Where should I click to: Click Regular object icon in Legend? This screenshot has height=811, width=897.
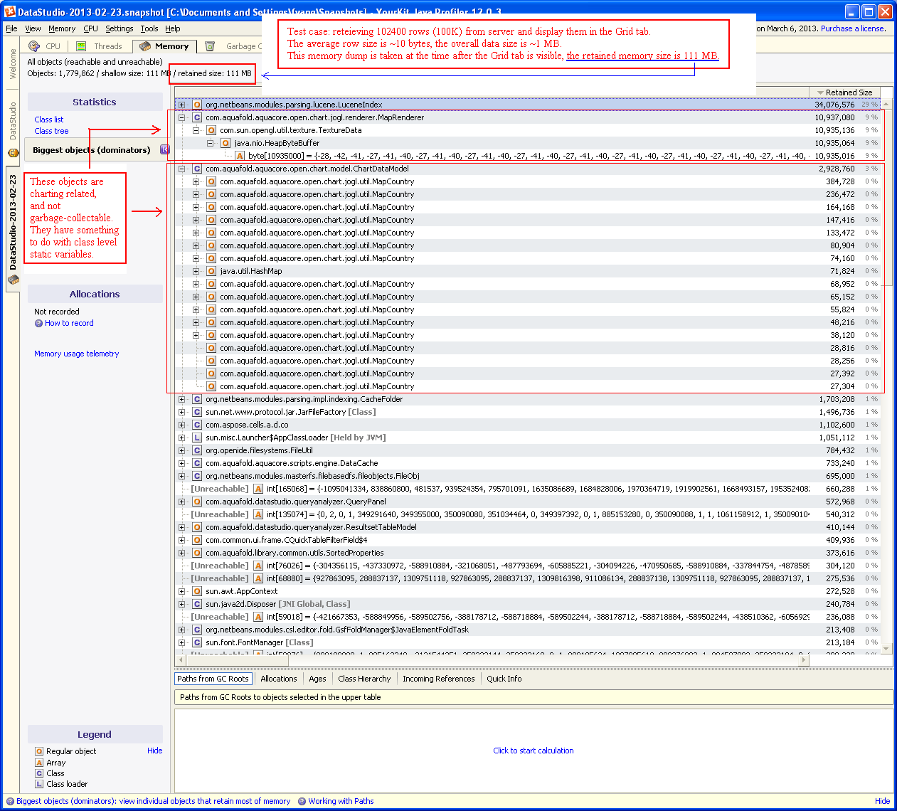tap(39, 751)
